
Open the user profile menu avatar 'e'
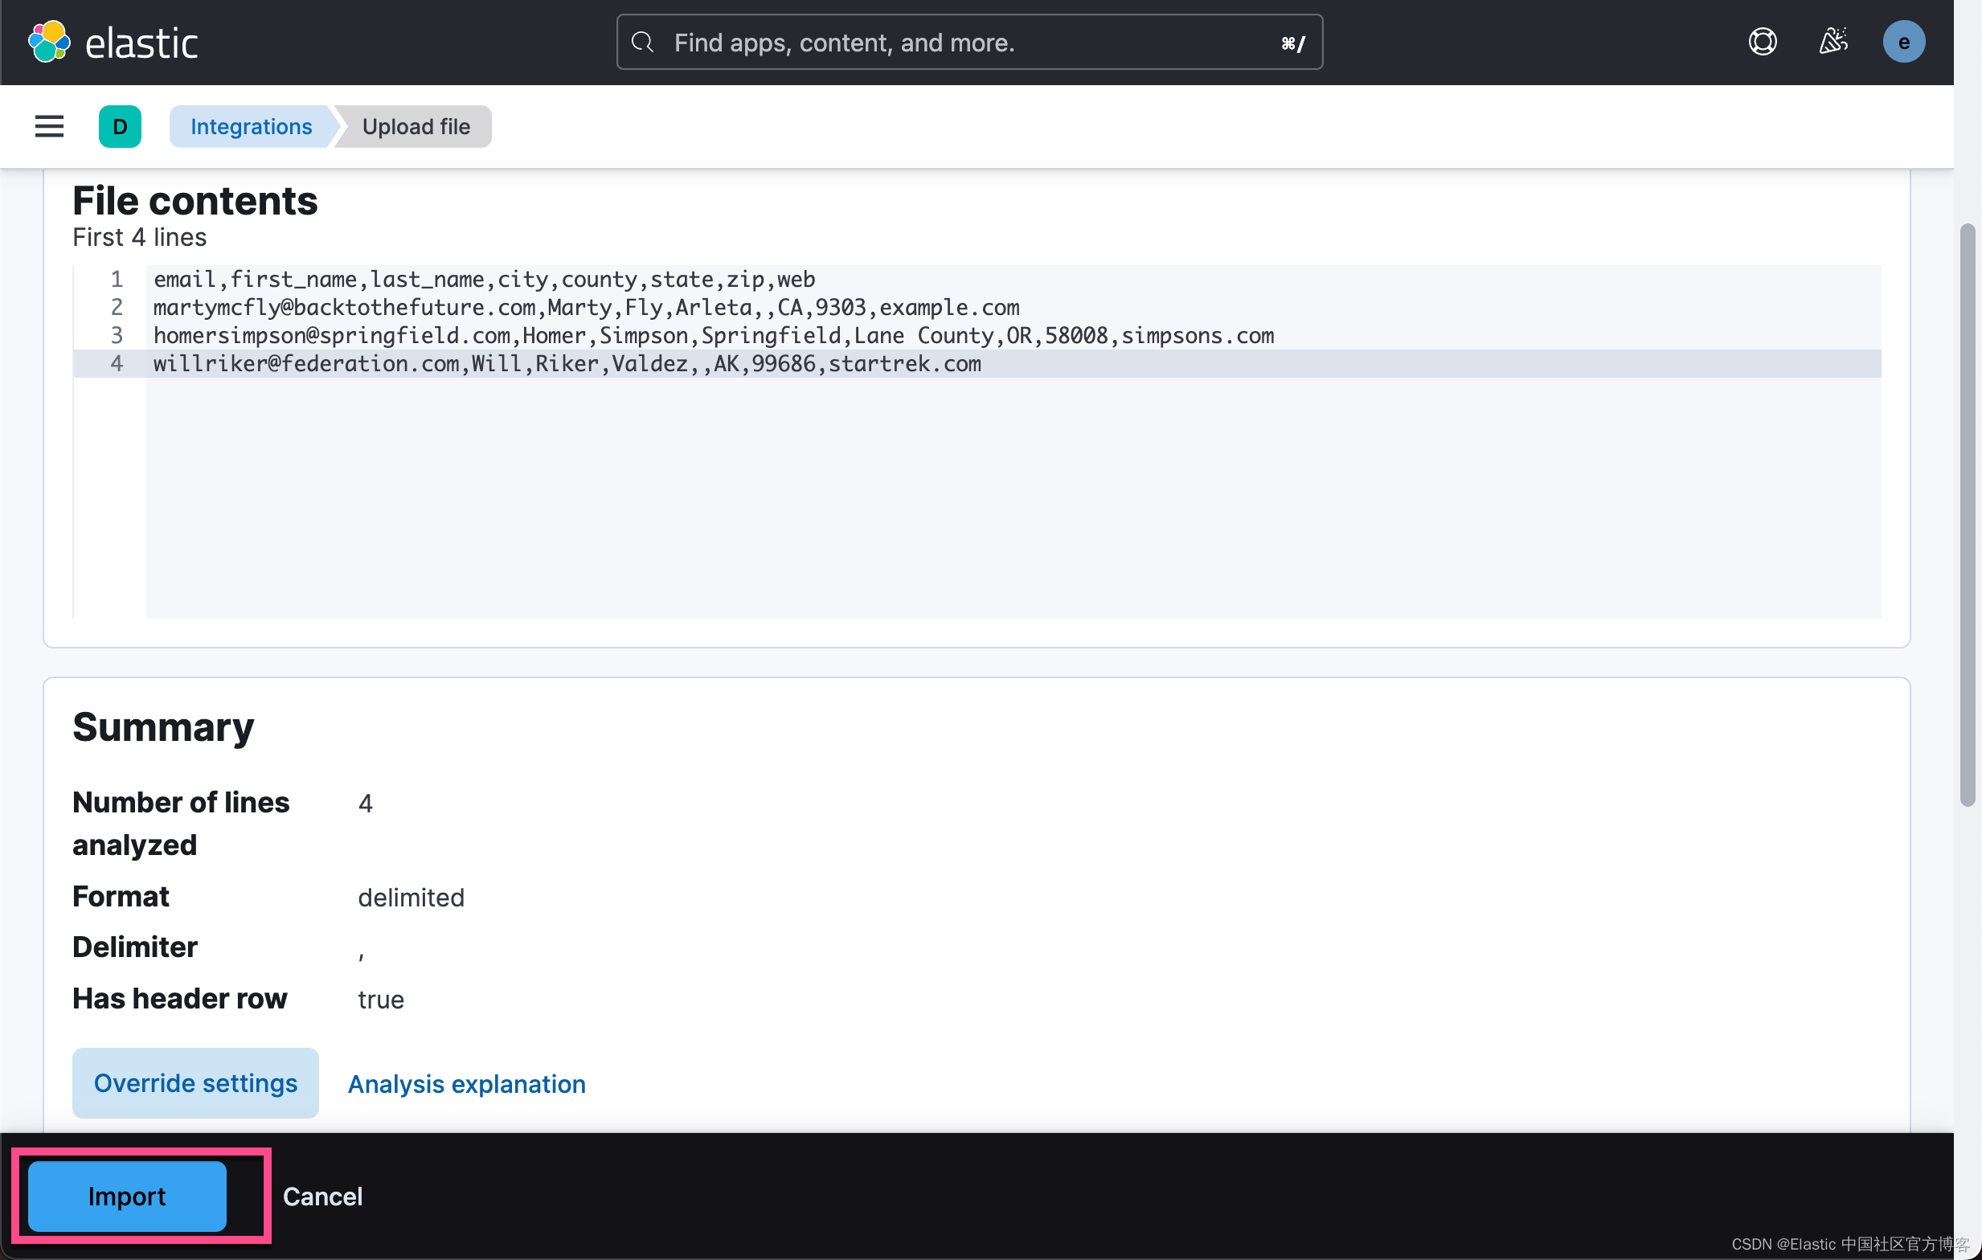1904,41
